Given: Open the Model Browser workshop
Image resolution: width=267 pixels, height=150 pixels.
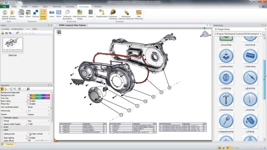Looking at the screenshot, I should (x=12, y=15).
